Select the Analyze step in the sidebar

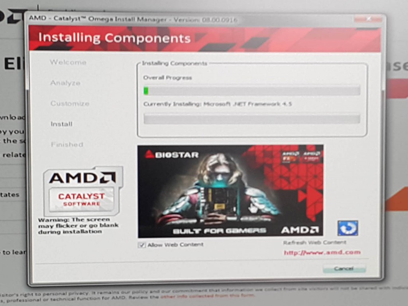[65, 83]
